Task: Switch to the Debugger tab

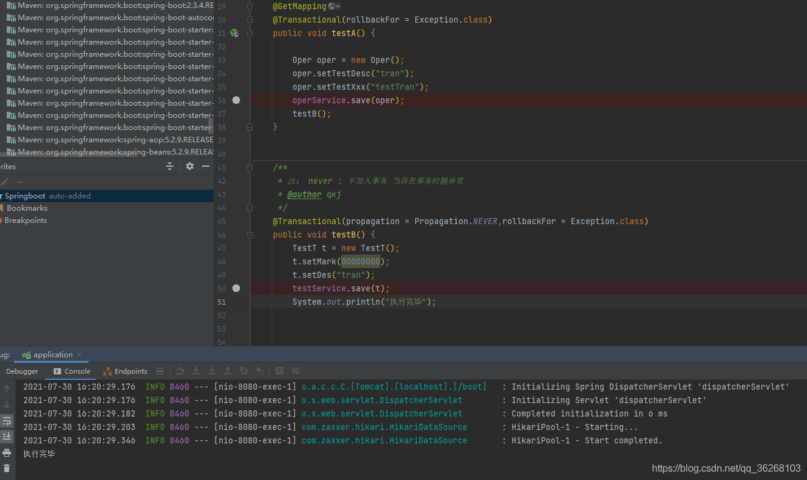Action: pyautogui.click(x=22, y=371)
